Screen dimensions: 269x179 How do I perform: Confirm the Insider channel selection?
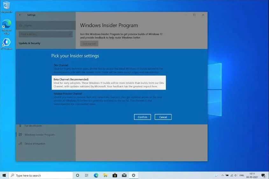tap(142, 117)
